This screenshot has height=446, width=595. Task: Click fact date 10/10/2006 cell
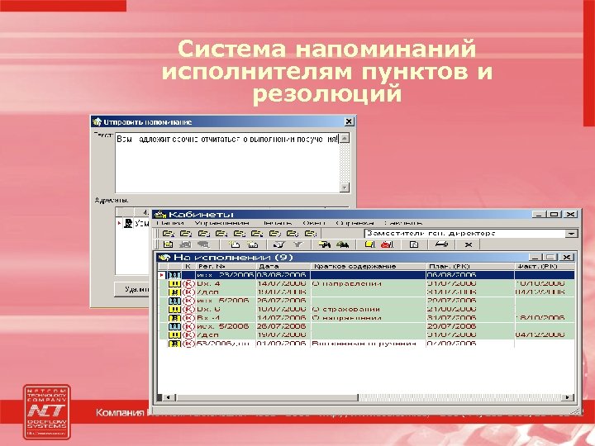pyautogui.click(x=545, y=283)
